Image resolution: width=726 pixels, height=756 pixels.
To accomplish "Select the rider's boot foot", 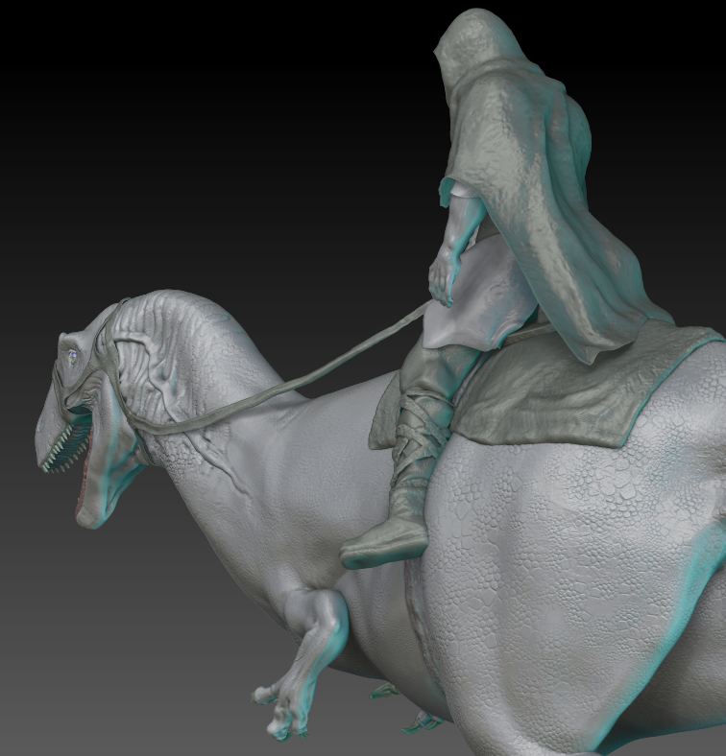I will [385, 540].
